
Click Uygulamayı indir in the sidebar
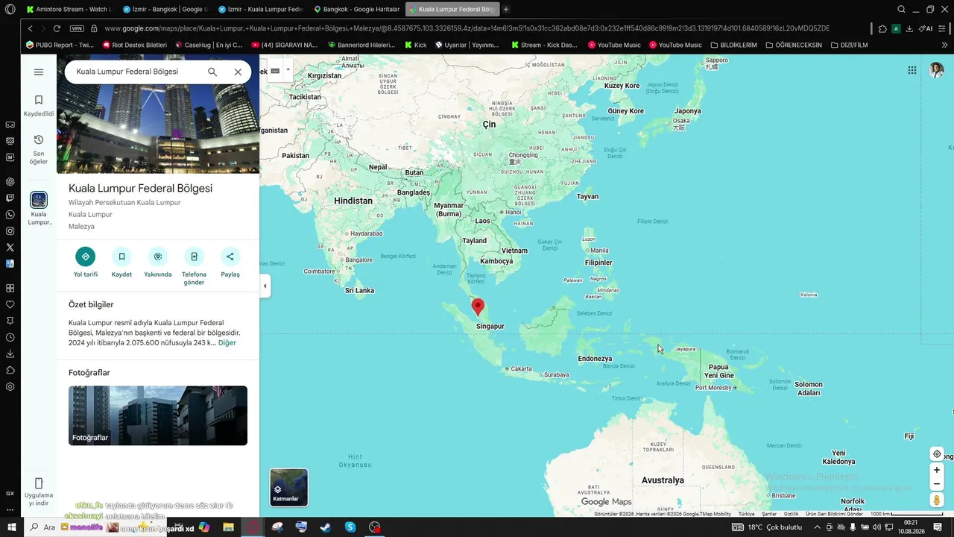pos(39,492)
